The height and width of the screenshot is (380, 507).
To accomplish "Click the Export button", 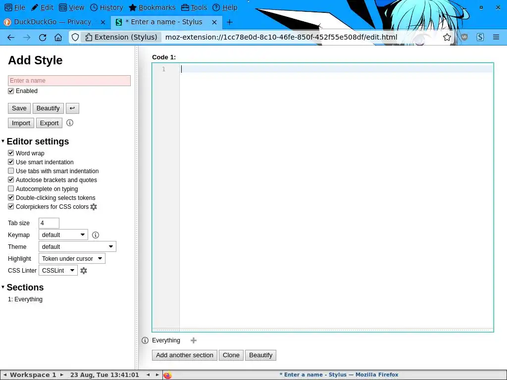I will pos(49,123).
